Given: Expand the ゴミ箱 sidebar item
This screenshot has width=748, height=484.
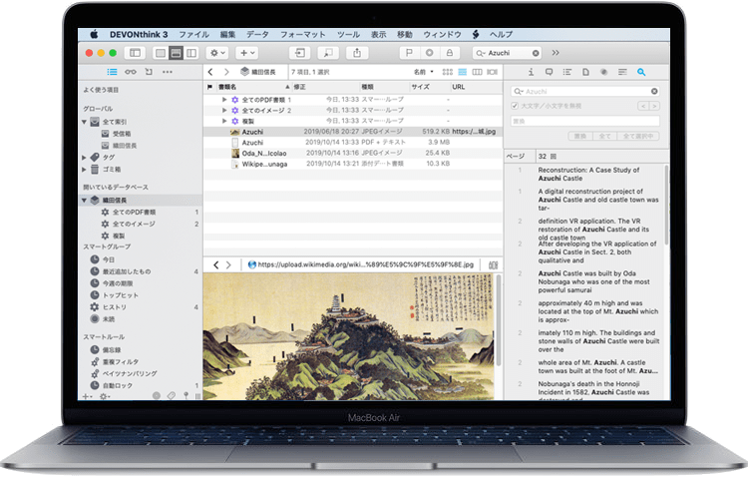Looking at the screenshot, I should pos(84,169).
